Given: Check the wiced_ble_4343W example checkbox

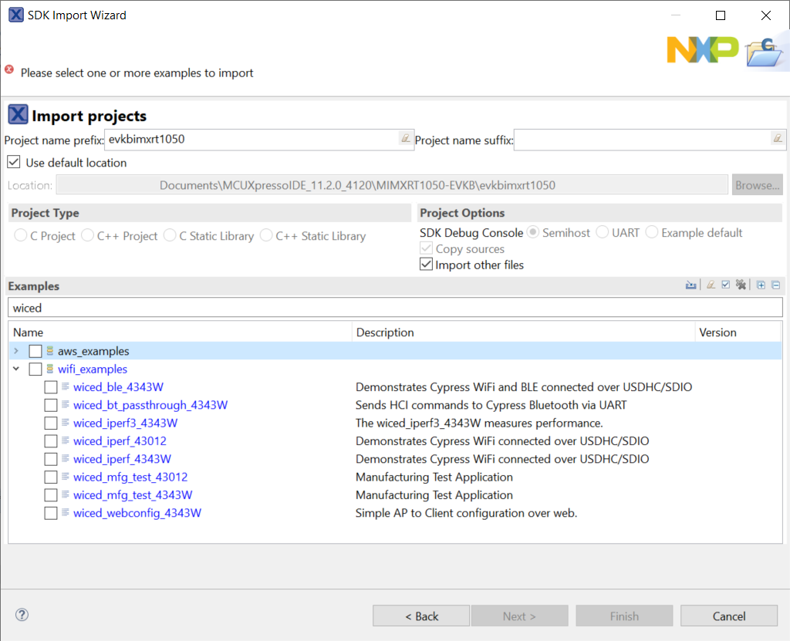Looking at the screenshot, I should (51, 386).
